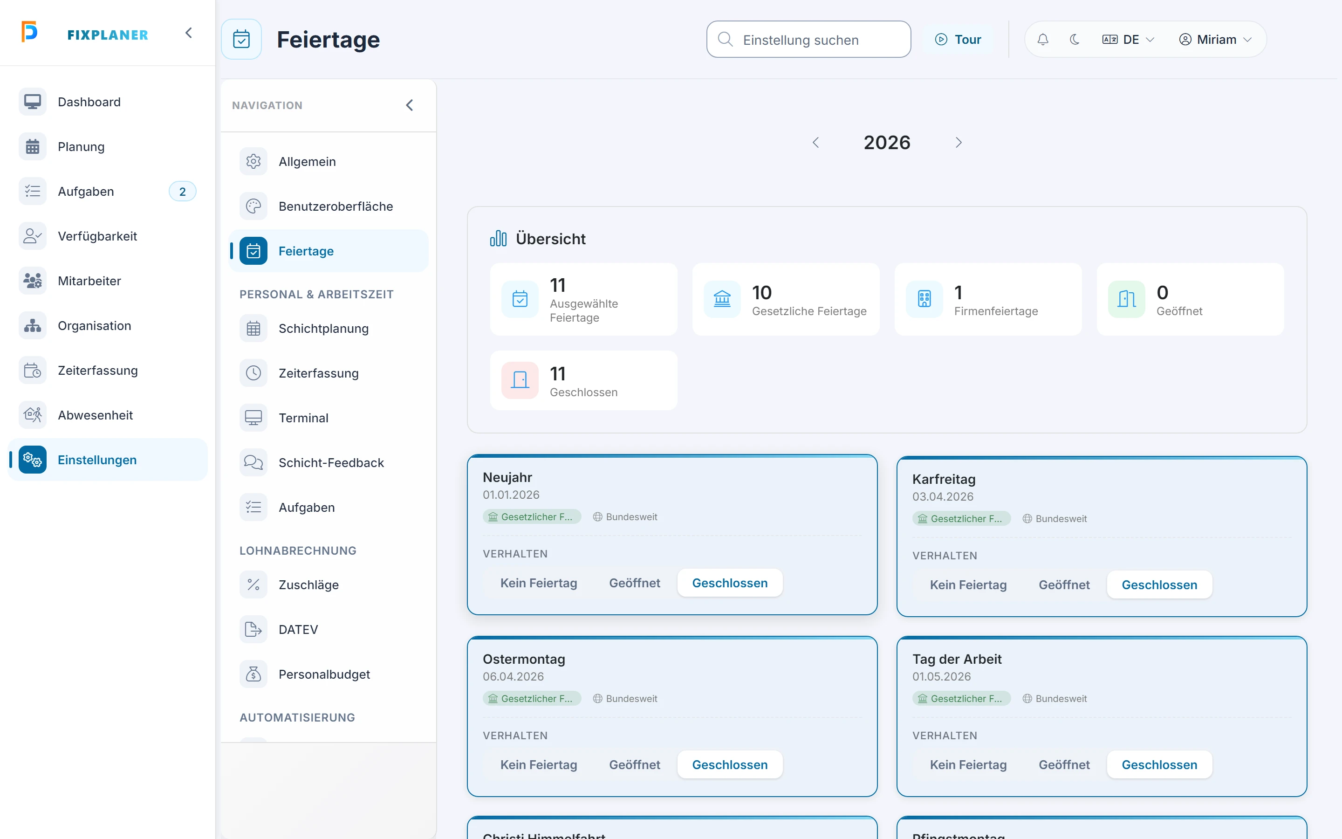
Task: Open Einstellungen in main sidebar
Action: (108, 460)
